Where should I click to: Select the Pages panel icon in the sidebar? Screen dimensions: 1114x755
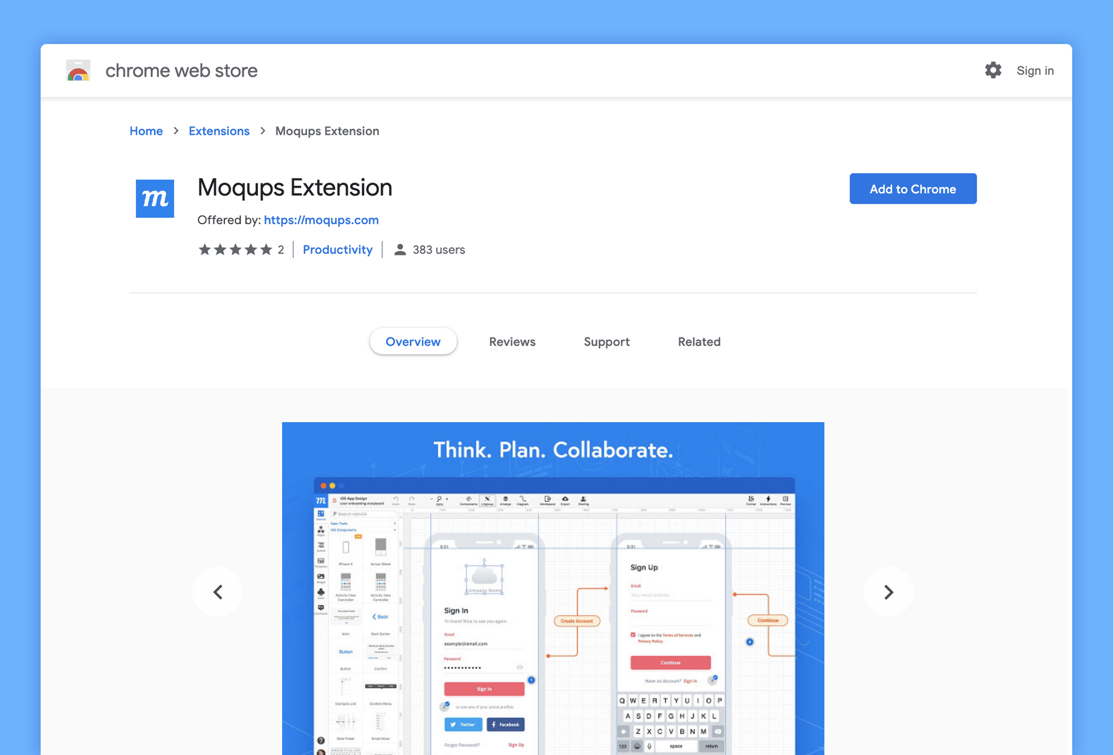[321, 529]
